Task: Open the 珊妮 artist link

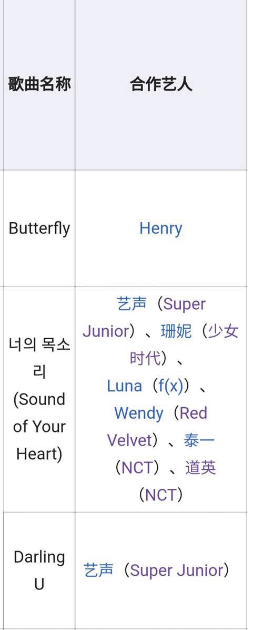Action: 176,331
